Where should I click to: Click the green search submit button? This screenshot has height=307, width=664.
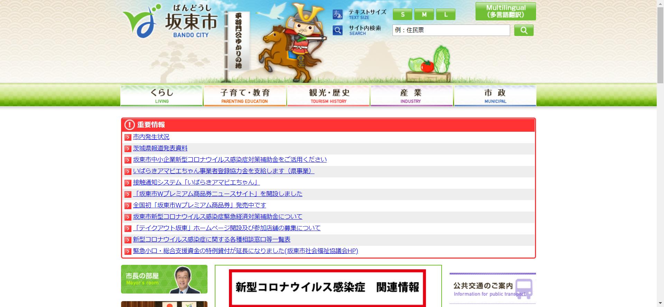[x=524, y=30]
